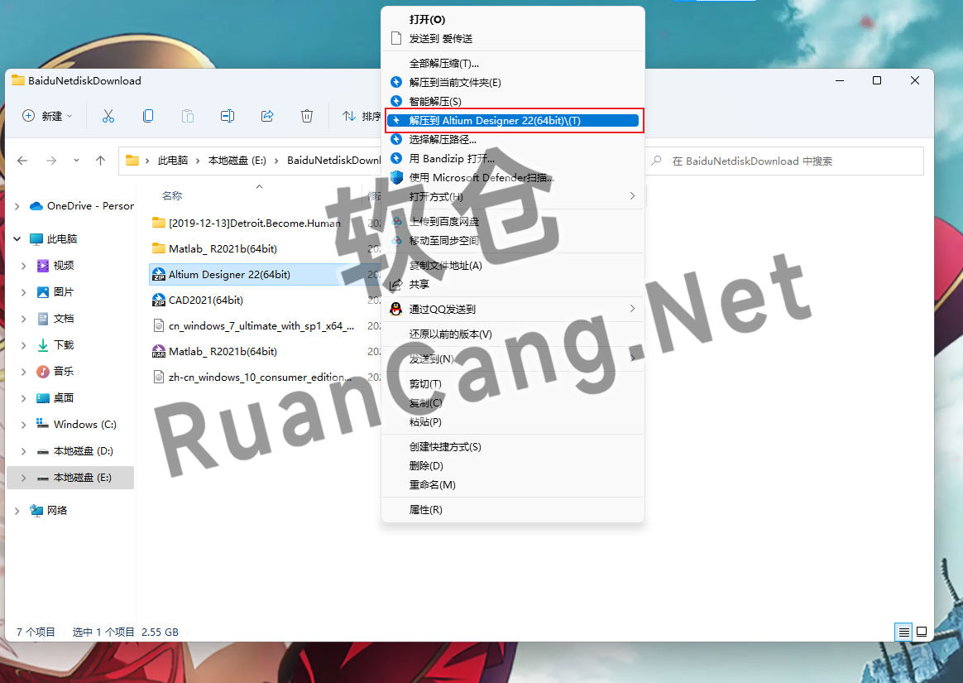This screenshot has width=963, height=683.
Task: Click the Delete trash icon in toolbar
Action: [307, 116]
